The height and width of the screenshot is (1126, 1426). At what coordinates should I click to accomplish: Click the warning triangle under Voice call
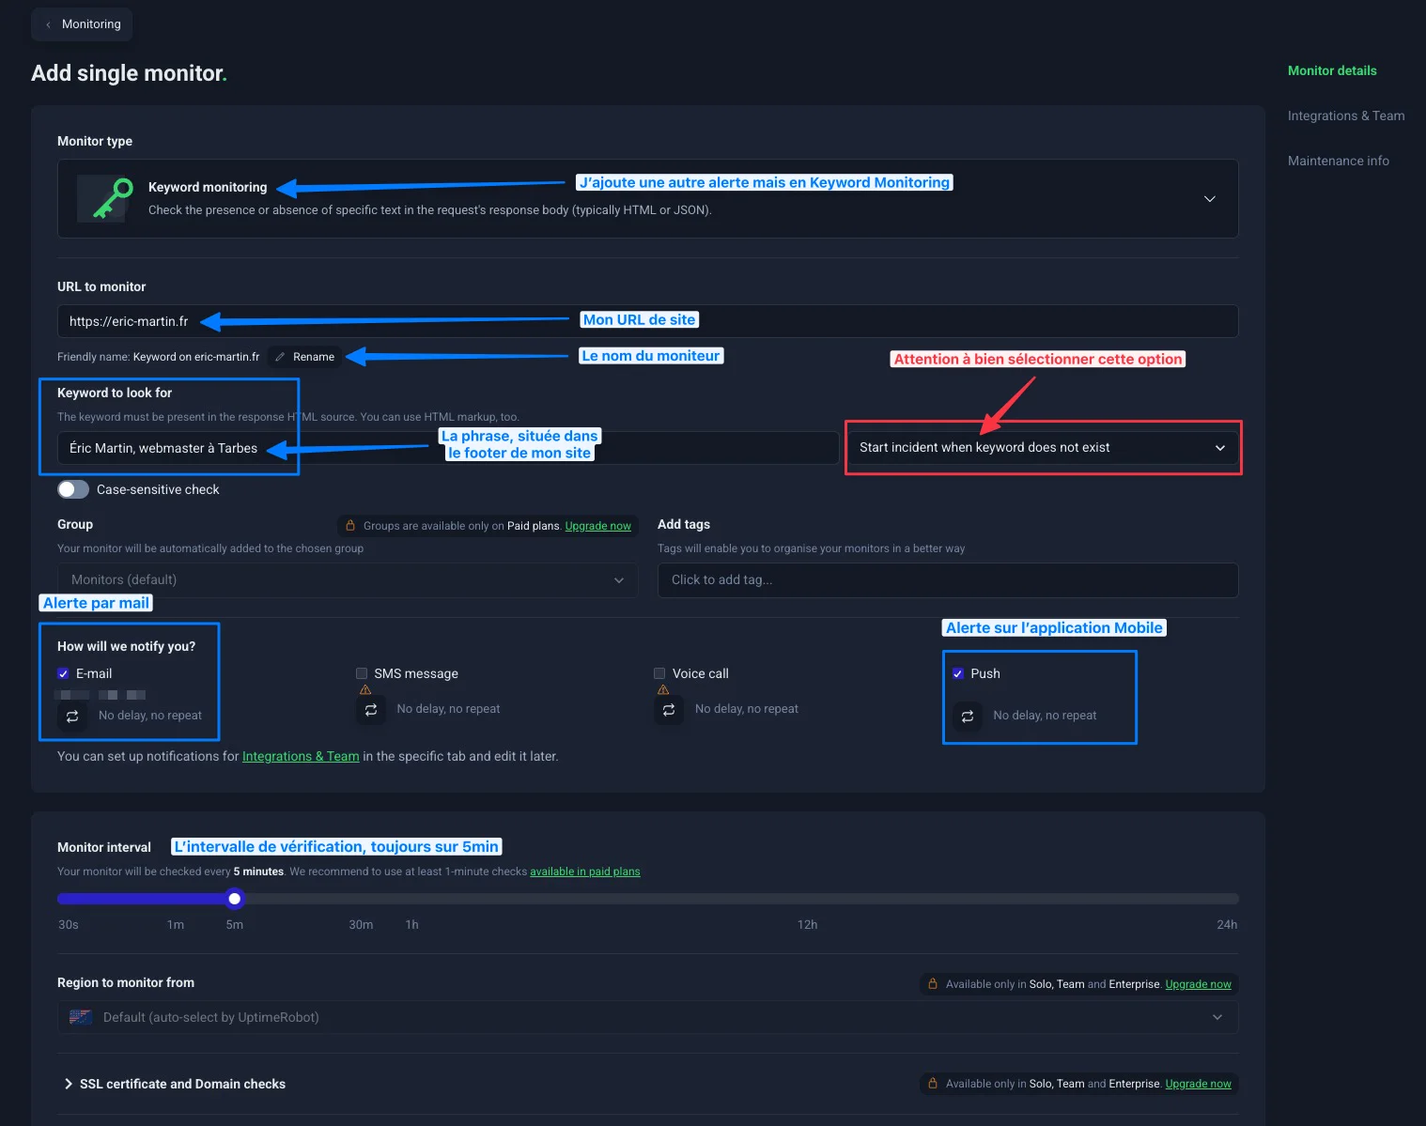click(x=663, y=690)
